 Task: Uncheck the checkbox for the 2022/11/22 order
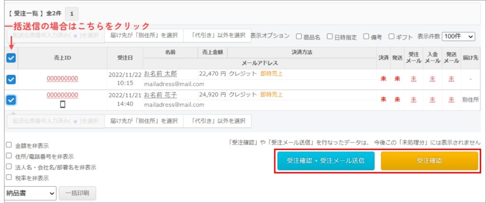click(x=11, y=79)
